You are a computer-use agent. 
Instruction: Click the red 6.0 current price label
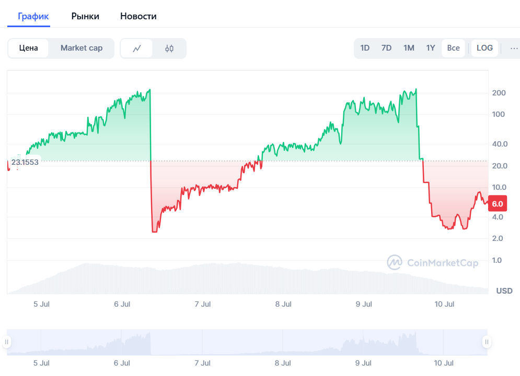[x=498, y=204]
